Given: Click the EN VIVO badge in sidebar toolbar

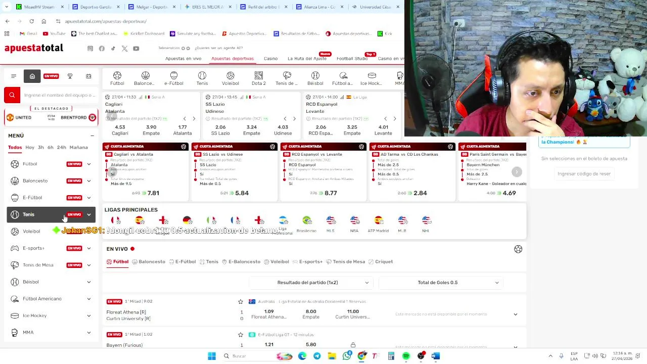Looking at the screenshot, I should (51, 76).
